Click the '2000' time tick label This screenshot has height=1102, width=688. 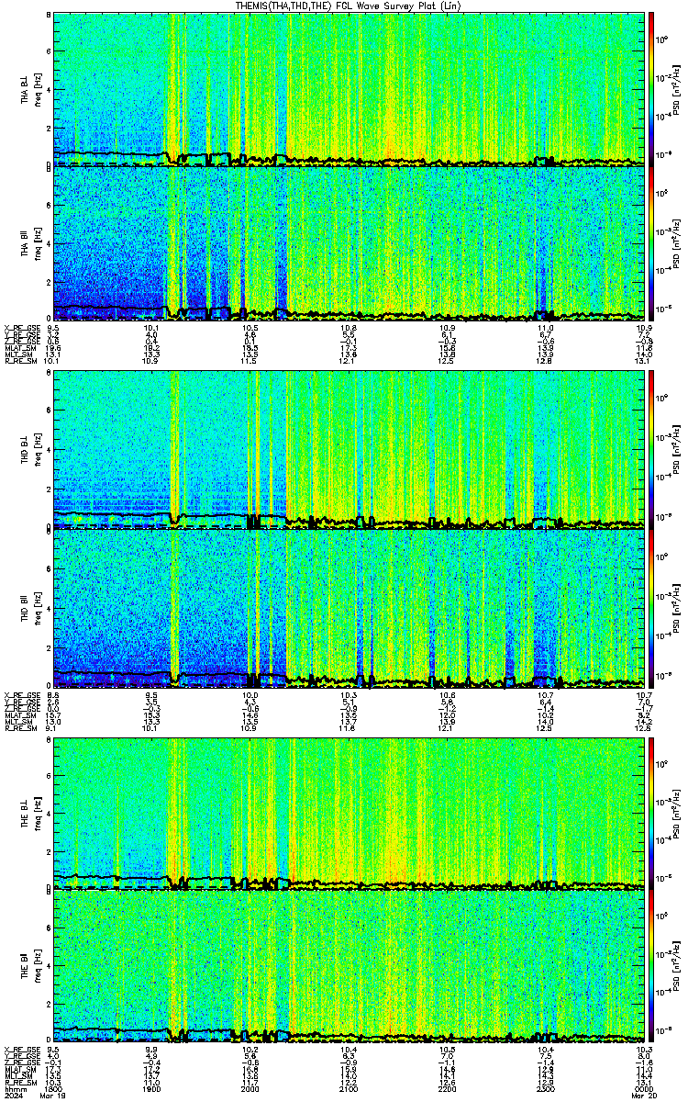point(250,1089)
